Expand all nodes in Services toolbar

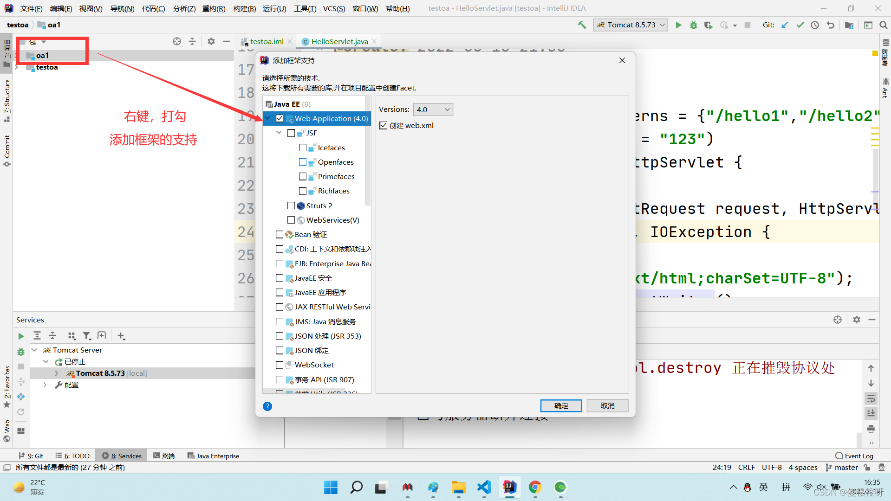point(37,335)
